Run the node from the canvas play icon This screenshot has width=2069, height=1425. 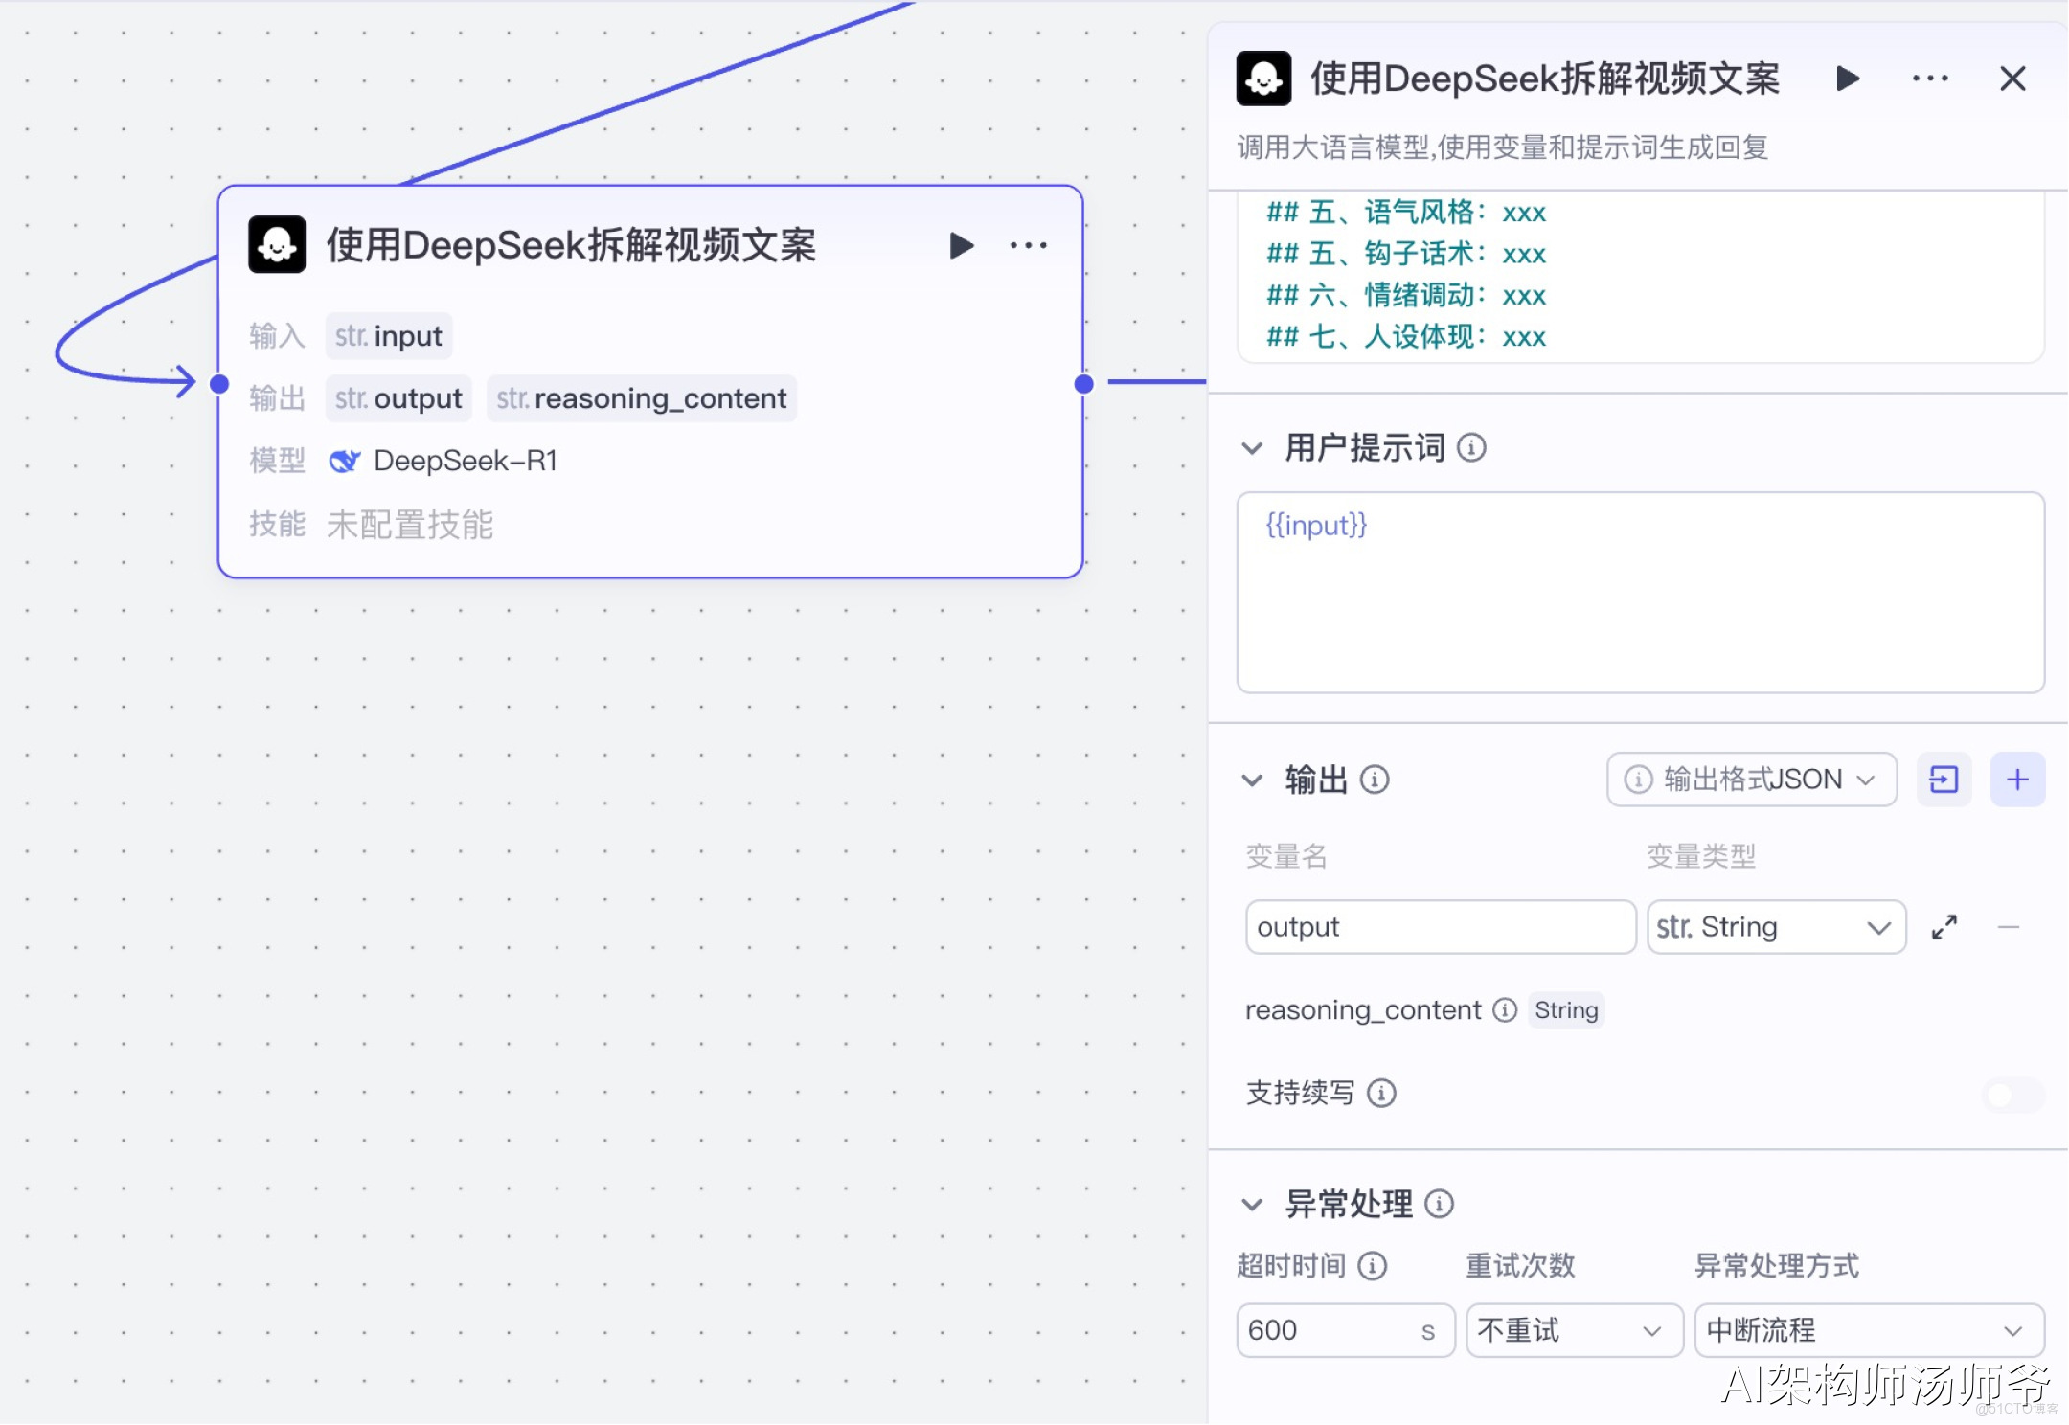pos(961,246)
